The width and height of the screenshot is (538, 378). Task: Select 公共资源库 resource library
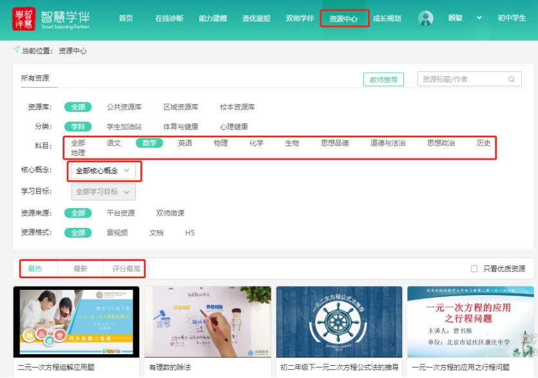click(x=124, y=107)
